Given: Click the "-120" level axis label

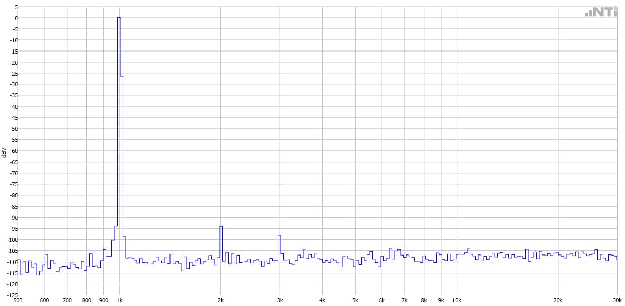Looking at the screenshot, I should click(x=12, y=284).
